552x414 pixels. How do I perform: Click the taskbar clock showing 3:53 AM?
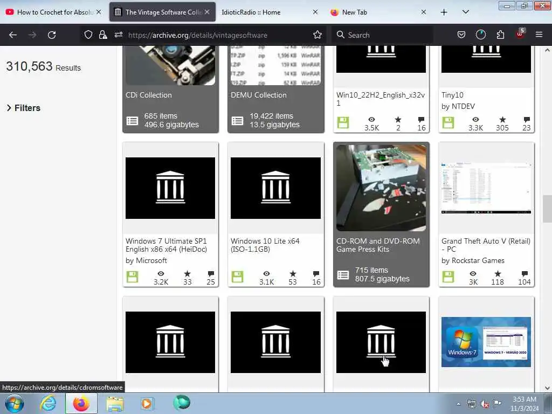(x=524, y=404)
